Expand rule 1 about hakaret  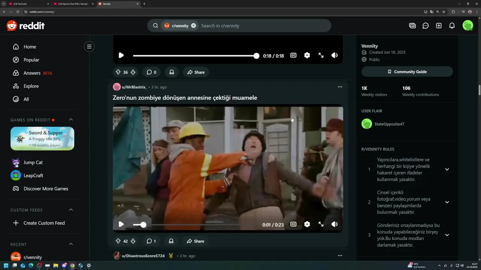447,169
